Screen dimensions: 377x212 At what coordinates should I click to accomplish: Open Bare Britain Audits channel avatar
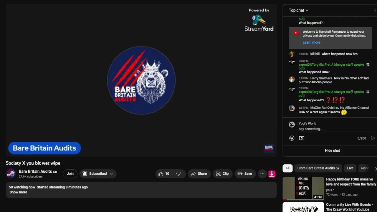11,173
